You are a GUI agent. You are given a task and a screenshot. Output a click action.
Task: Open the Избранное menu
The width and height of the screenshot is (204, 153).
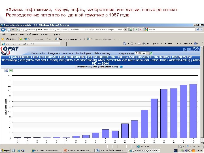33,34
